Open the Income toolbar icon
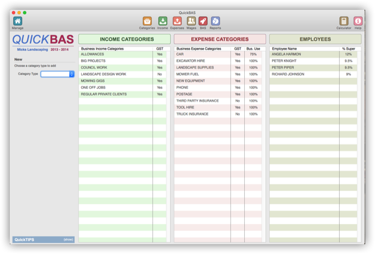 [162, 21]
